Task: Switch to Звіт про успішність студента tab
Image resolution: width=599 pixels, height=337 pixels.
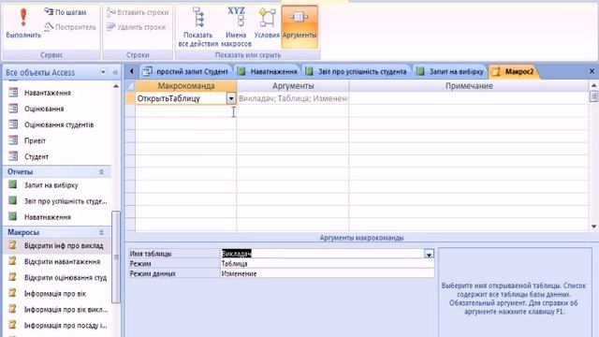Action: point(357,71)
